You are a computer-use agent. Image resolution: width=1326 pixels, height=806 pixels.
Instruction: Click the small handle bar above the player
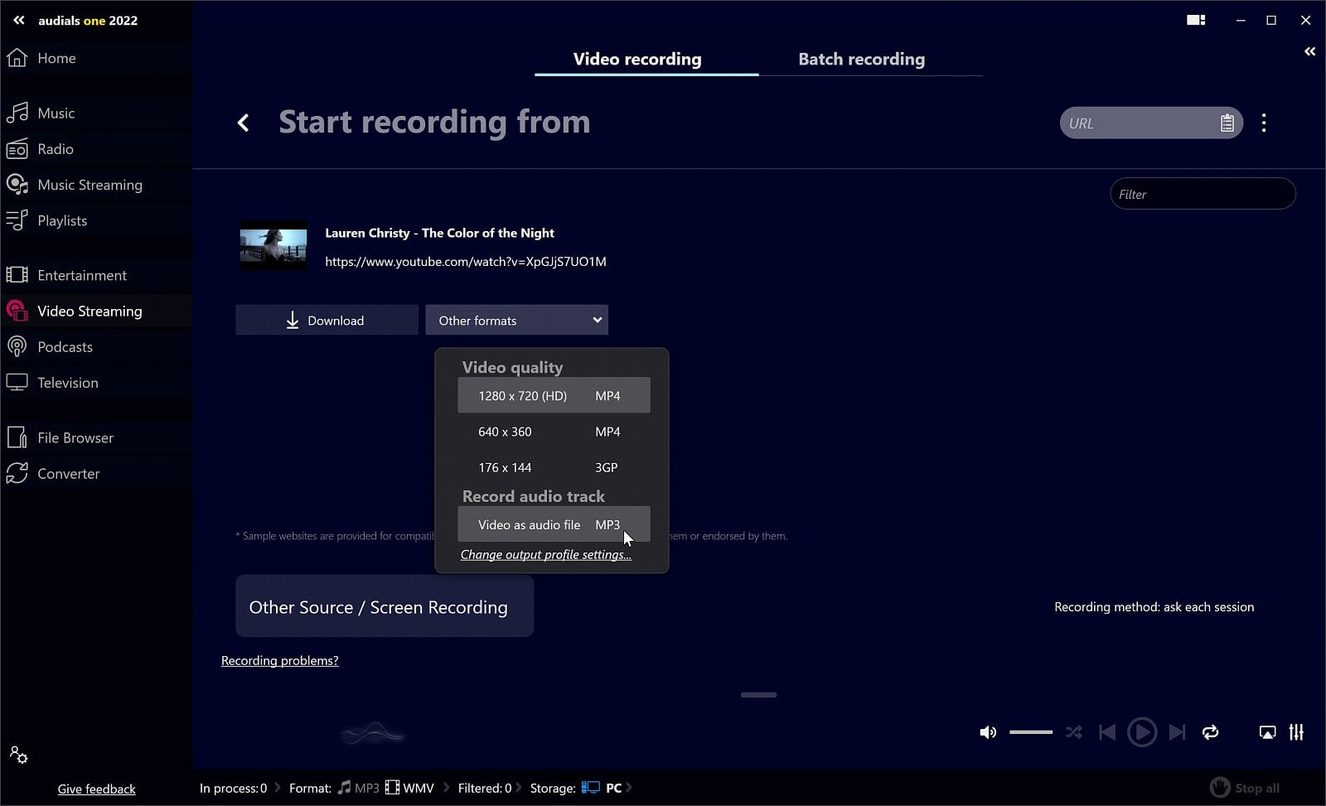coord(758,695)
